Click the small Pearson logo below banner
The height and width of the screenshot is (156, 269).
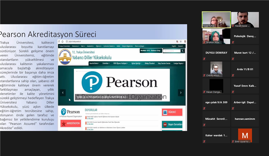click(71, 112)
